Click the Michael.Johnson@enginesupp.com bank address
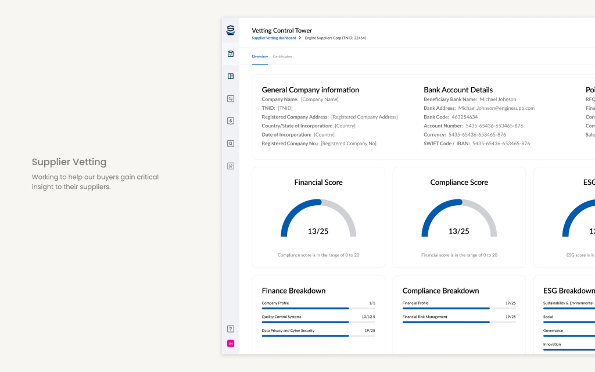The height and width of the screenshot is (372, 595). (496, 108)
